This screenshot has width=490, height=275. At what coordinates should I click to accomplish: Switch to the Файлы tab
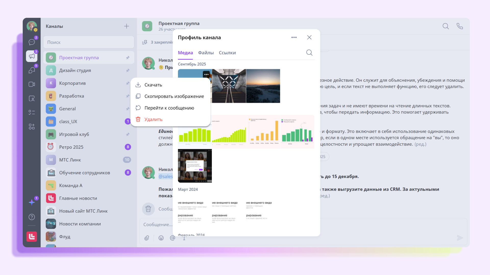(x=206, y=53)
